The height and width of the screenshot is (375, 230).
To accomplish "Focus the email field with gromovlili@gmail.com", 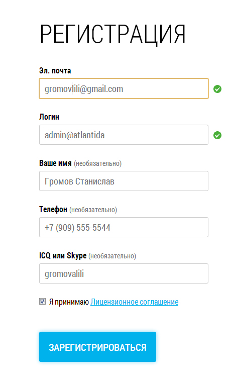I will (124, 88).
